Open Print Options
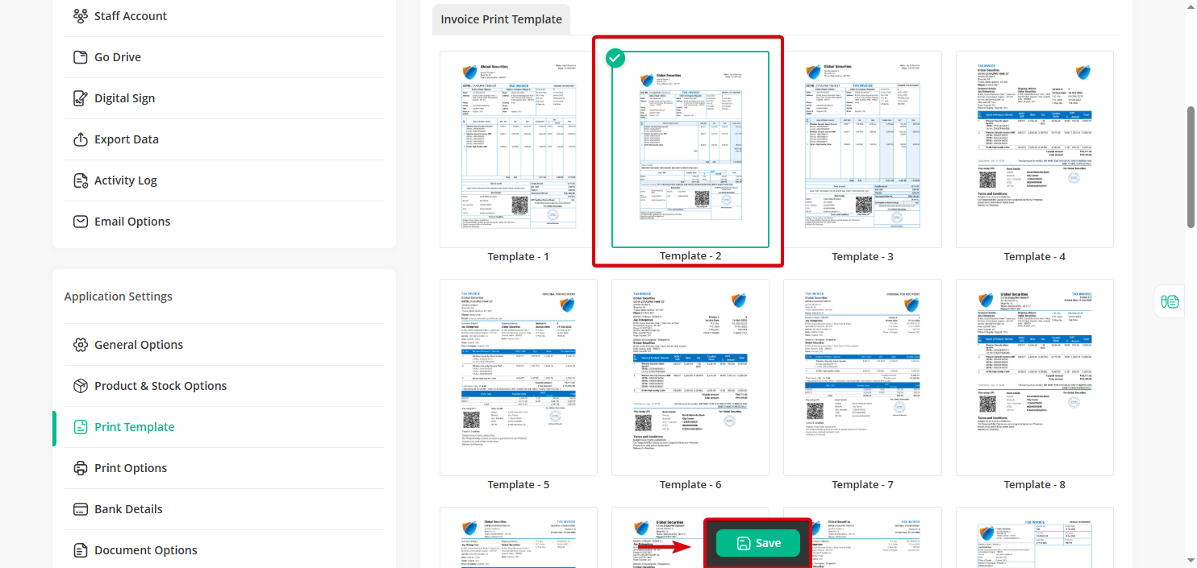Image resolution: width=1197 pixels, height=568 pixels. tap(224, 468)
